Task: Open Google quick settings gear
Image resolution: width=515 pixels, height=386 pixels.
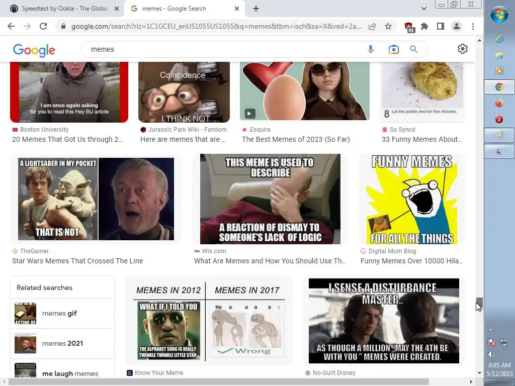Action: (463, 49)
